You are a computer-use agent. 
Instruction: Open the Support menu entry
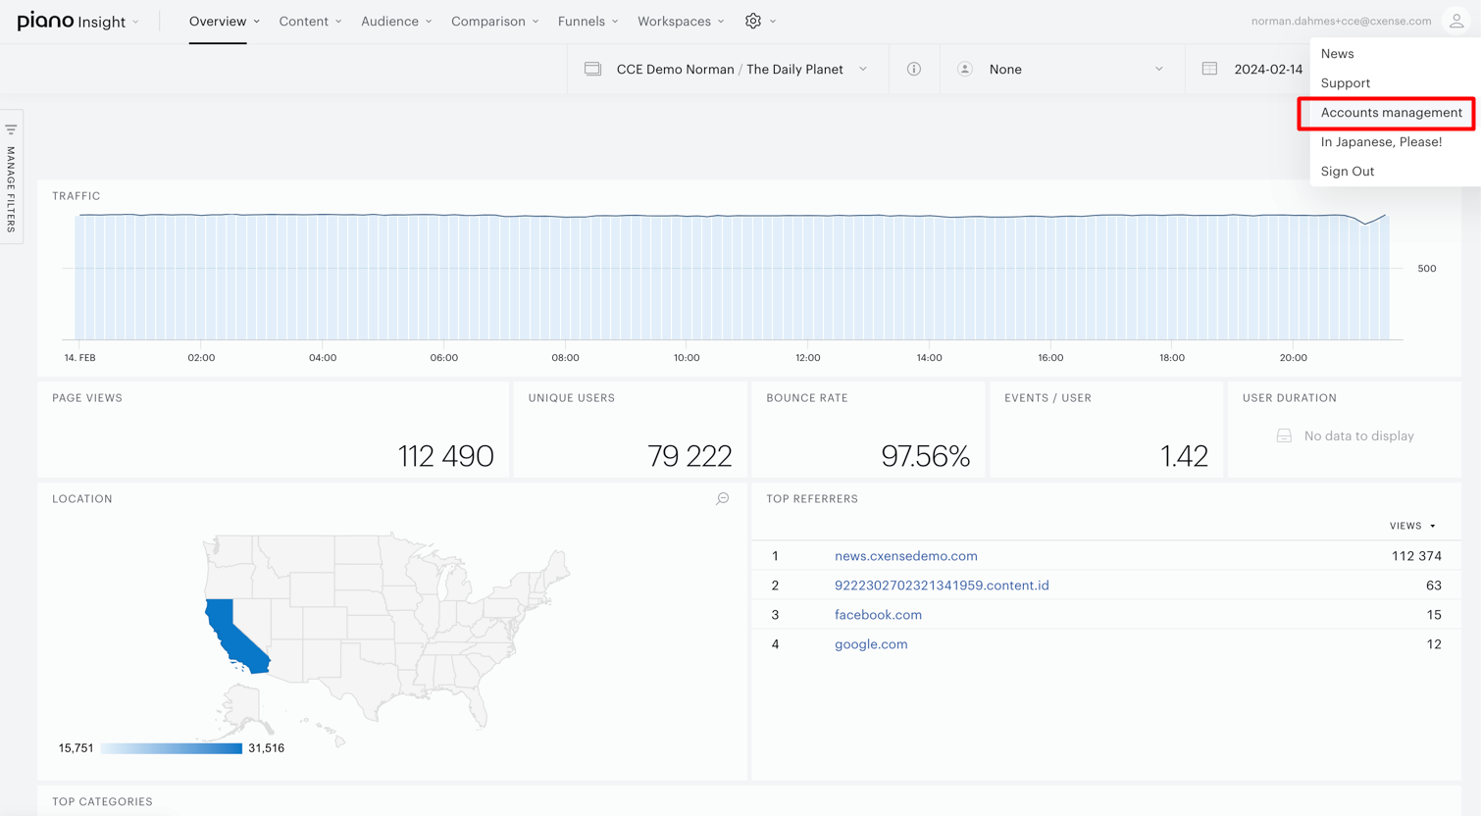(x=1345, y=83)
